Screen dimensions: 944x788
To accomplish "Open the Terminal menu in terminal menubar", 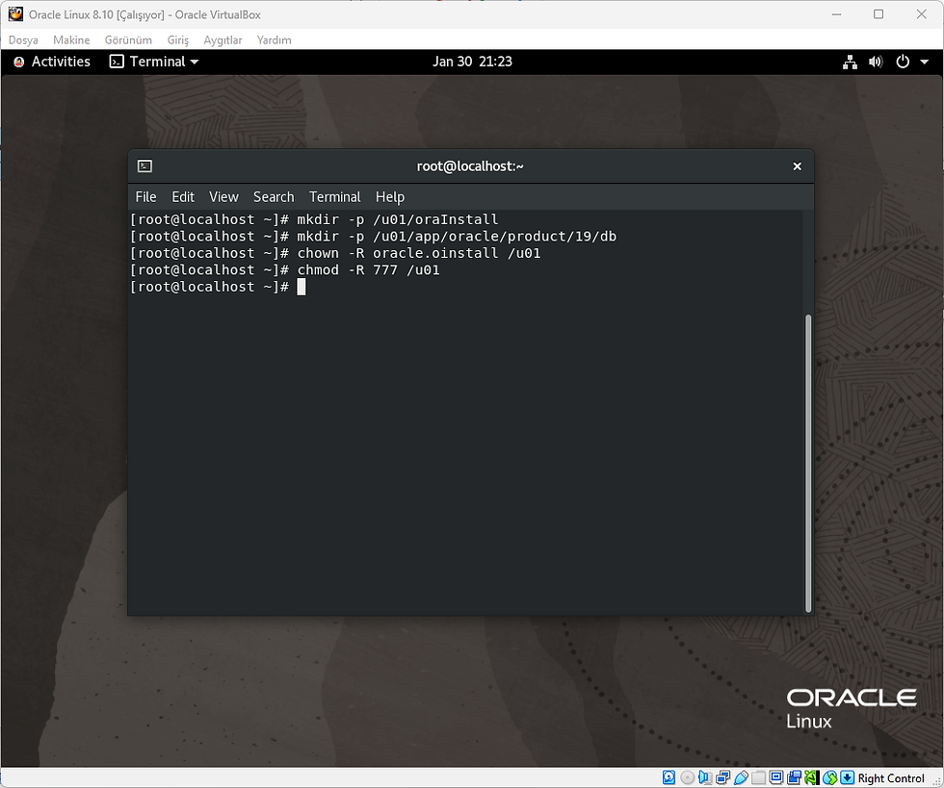I will click(335, 196).
